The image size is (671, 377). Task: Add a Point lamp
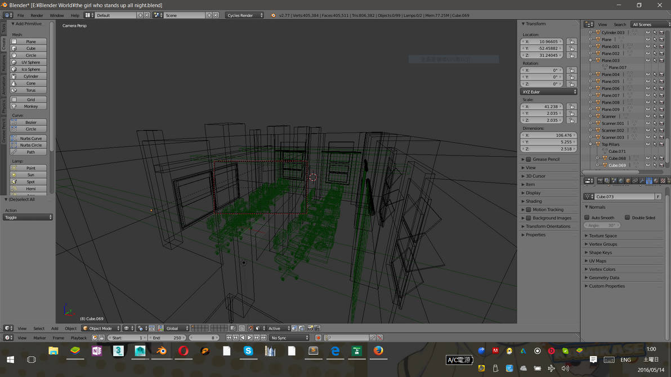click(x=28, y=168)
